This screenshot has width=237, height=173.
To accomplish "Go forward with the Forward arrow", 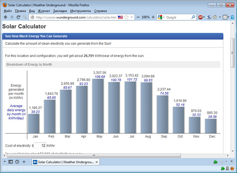I will click(12, 17).
